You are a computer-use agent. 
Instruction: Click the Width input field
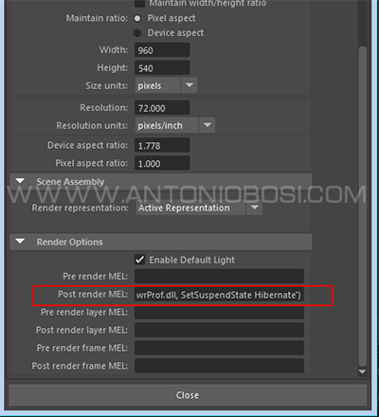pos(162,50)
